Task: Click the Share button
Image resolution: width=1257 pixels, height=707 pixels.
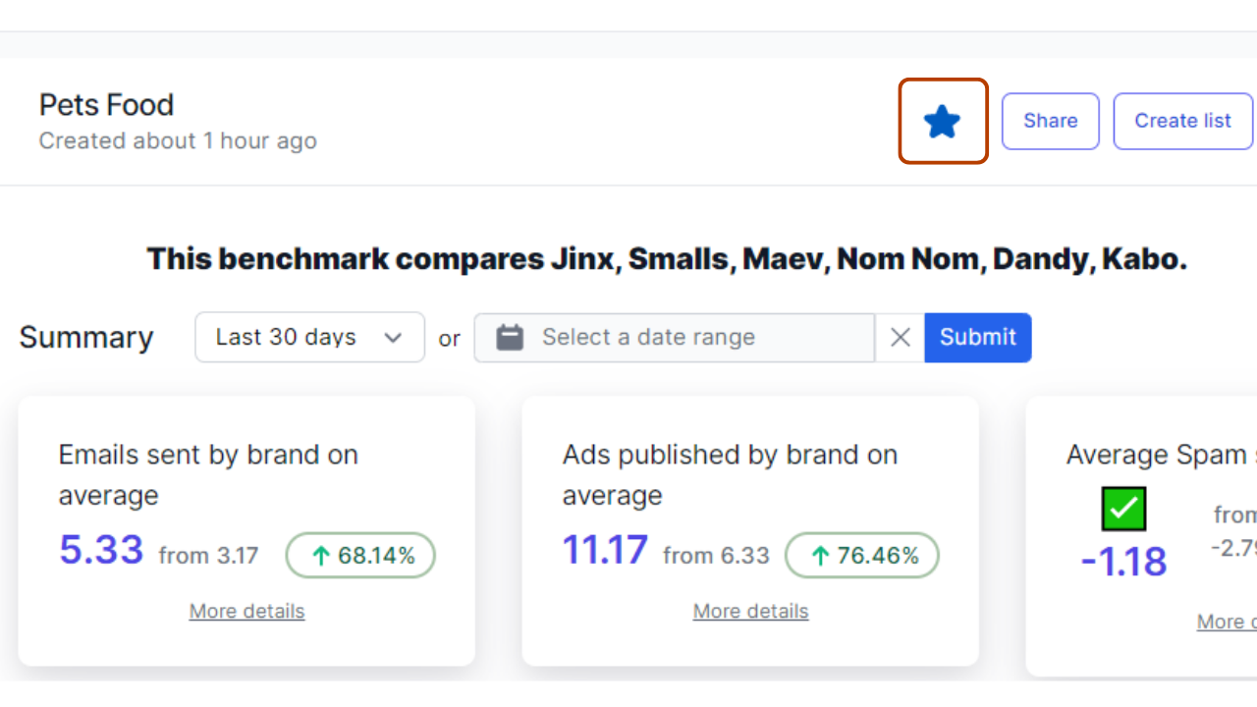Action: click(1050, 121)
